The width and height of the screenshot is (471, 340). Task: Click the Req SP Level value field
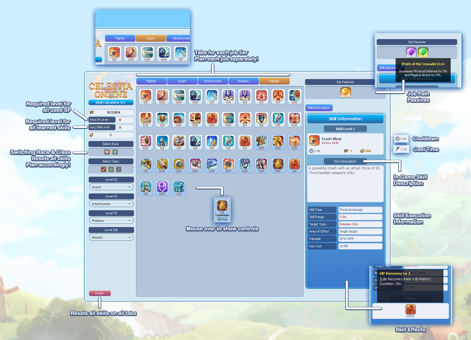125,120
